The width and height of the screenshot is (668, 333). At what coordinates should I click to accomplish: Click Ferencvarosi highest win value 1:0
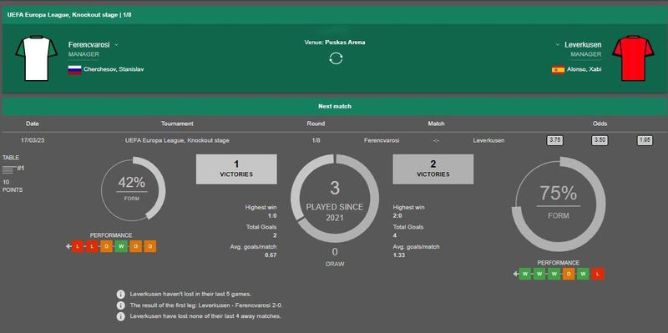tap(272, 216)
